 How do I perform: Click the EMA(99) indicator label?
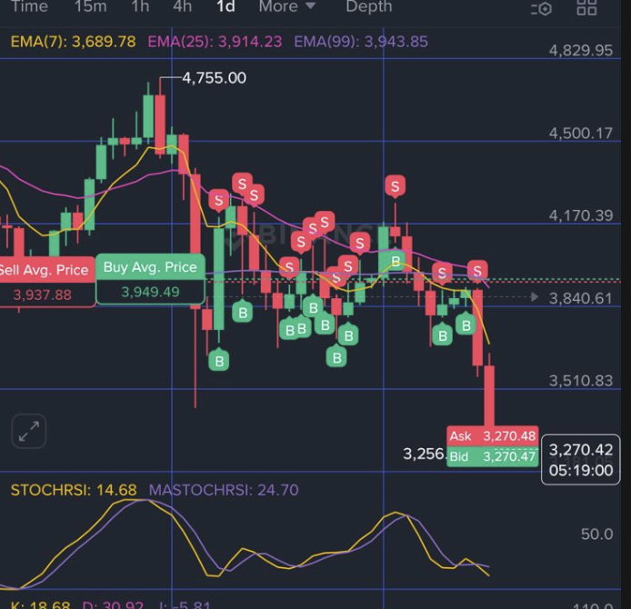pos(361,42)
